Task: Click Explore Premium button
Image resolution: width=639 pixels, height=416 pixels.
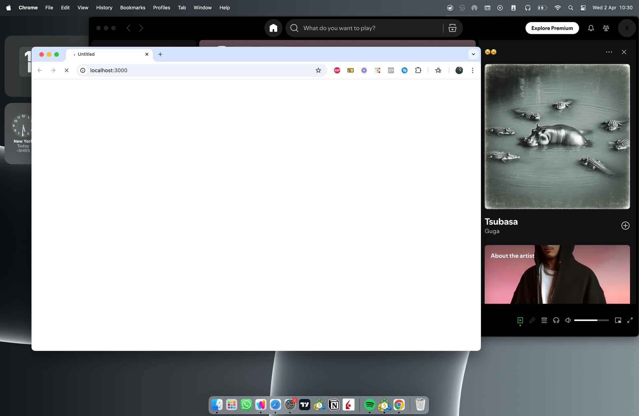Action: click(x=552, y=28)
